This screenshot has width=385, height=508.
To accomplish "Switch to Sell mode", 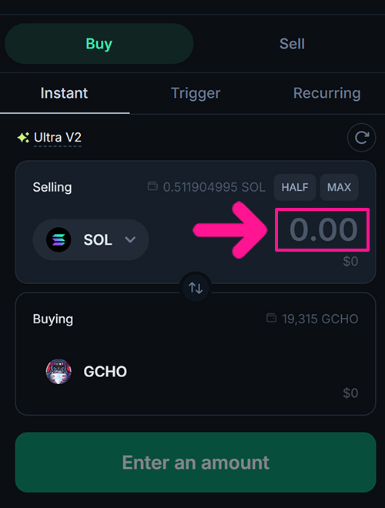I will (292, 44).
